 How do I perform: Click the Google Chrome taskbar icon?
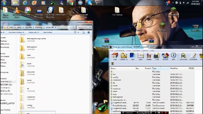coord(71,3)
